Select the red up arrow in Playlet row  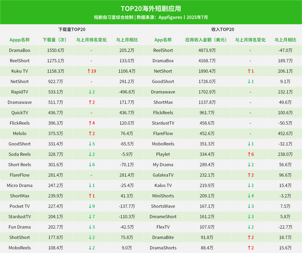pos(248,154)
